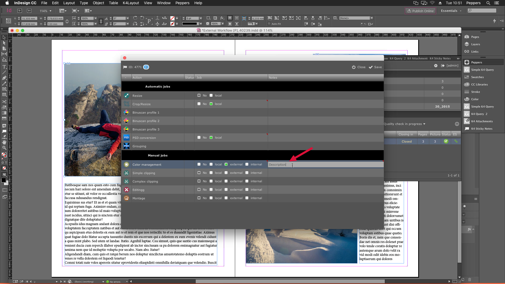The width and height of the screenshot is (505, 284).
Task: Check 'local' for Simple clipping
Action: 211,173
